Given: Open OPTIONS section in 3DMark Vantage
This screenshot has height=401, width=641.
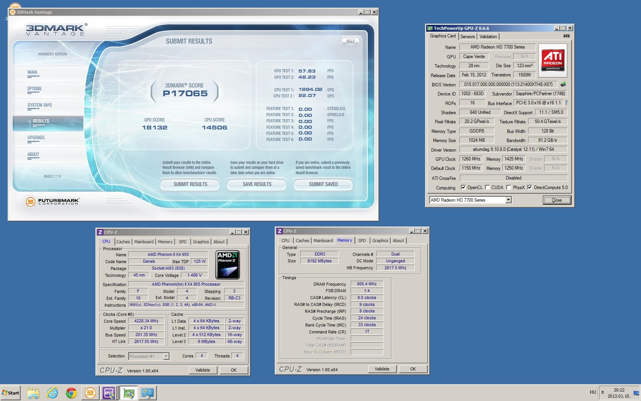Looking at the screenshot, I should [48, 90].
